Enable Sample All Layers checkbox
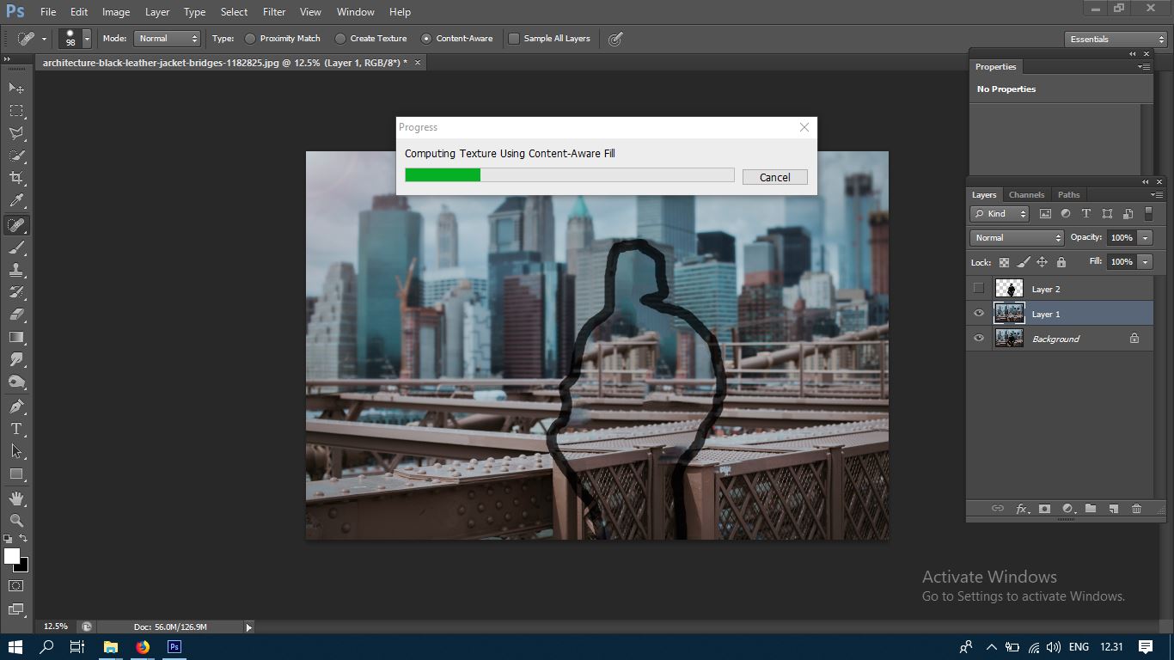Viewport: 1174px width, 660px height. [514, 39]
